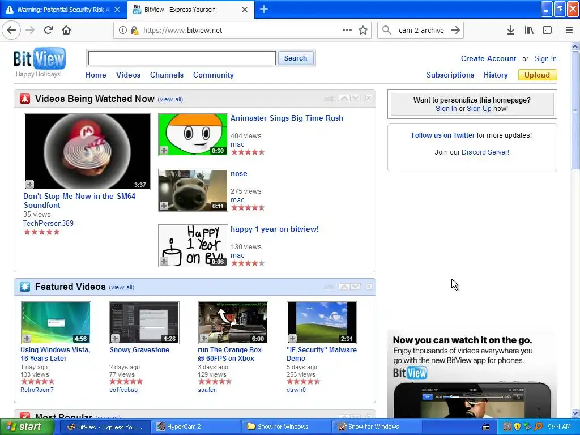Open the browser home page icon
Screen dimensions: 580x435
(66, 30)
